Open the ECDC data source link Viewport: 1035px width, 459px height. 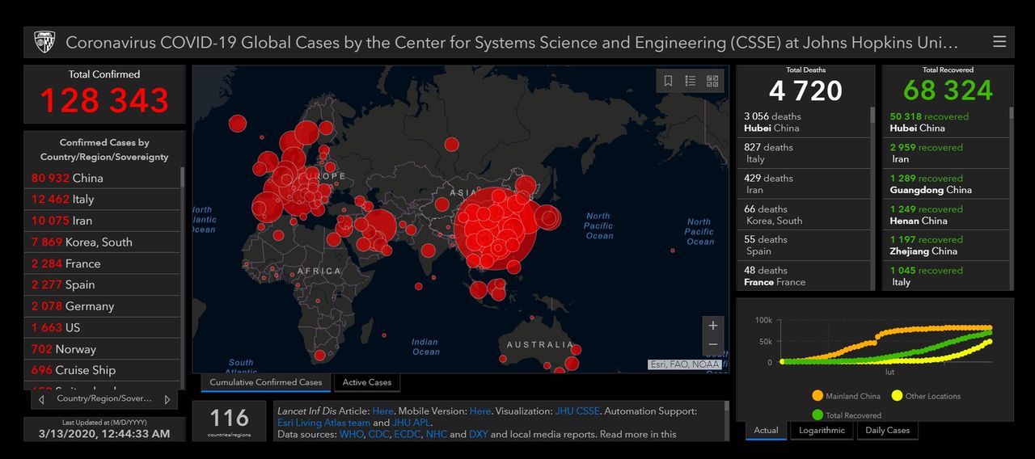click(x=407, y=434)
